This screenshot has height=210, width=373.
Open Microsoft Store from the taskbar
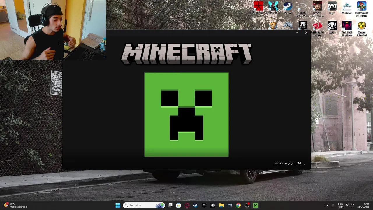(178, 205)
